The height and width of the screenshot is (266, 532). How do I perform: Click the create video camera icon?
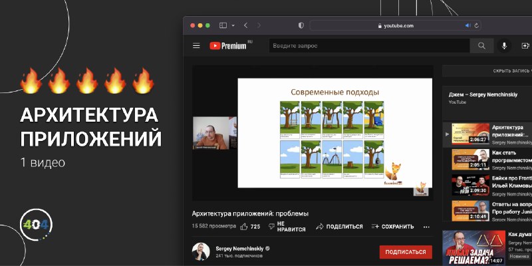(525, 46)
